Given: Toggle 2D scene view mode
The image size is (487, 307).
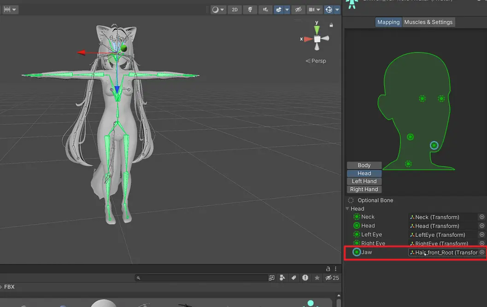Looking at the screenshot, I should click(235, 10).
